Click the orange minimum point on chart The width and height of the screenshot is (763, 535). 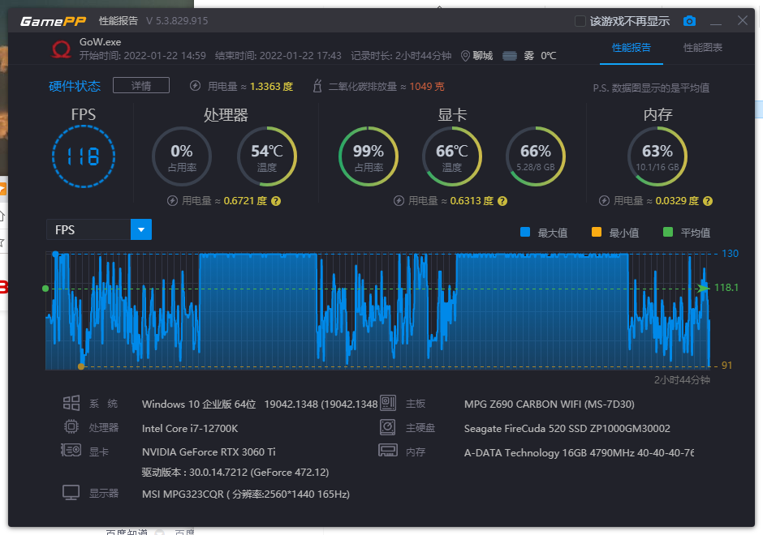point(81,366)
